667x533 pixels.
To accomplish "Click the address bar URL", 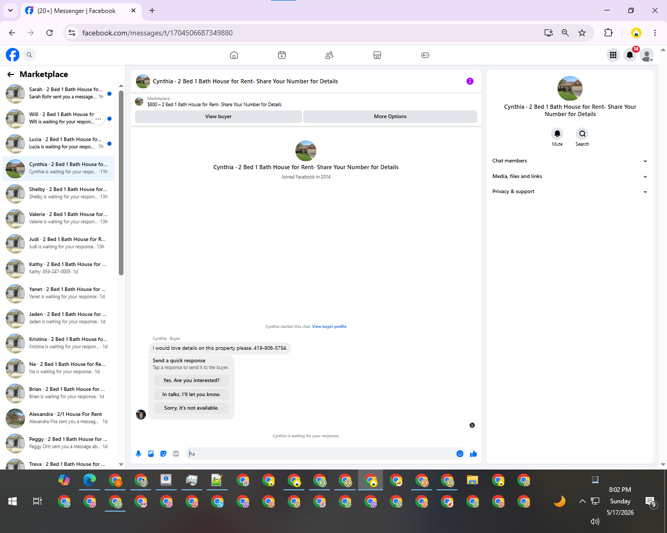I will [x=157, y=33].
